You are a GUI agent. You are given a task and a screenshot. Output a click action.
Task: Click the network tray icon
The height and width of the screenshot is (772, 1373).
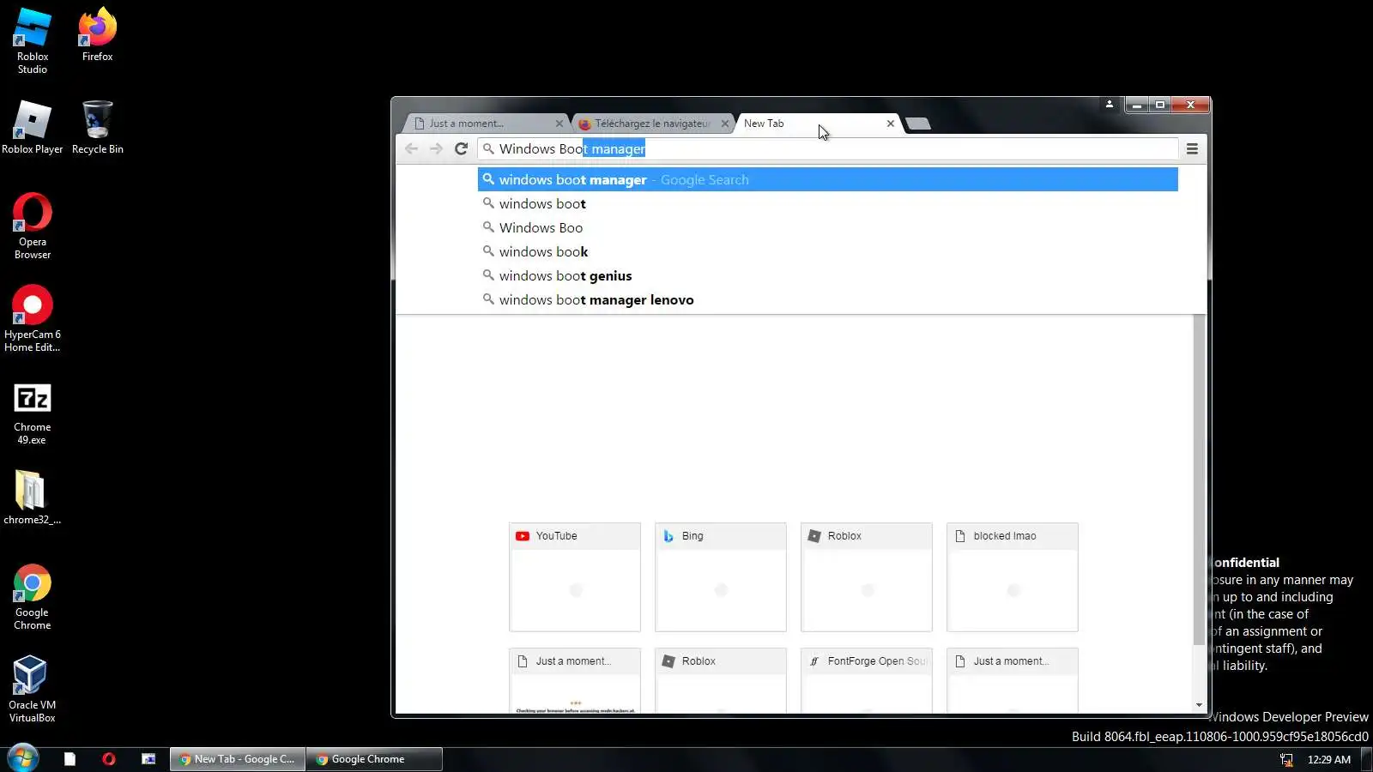(x=1286, y=759)
